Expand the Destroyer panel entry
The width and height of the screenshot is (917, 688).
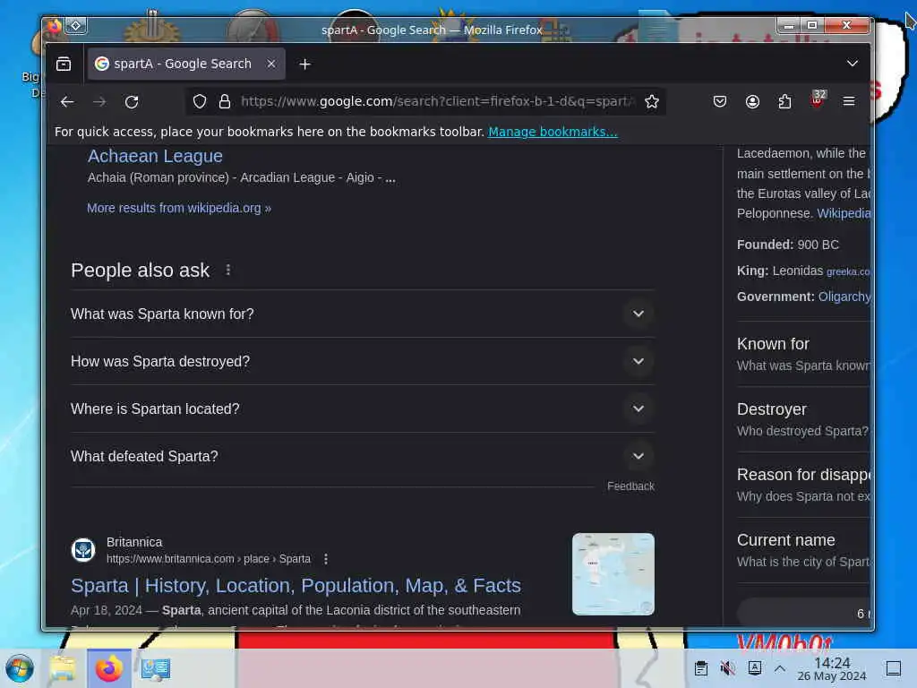(803, 419)
